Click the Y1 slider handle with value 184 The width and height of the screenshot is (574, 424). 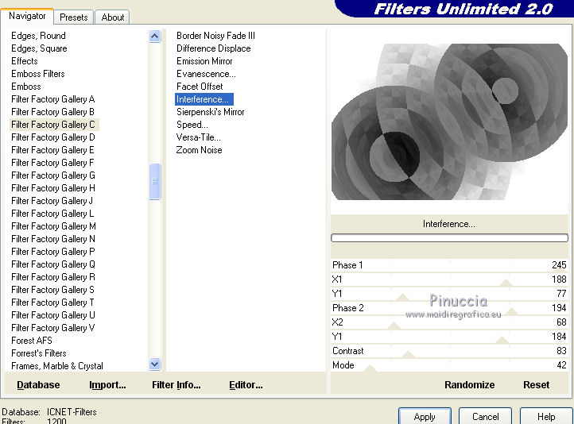click(x=502, y=340)
